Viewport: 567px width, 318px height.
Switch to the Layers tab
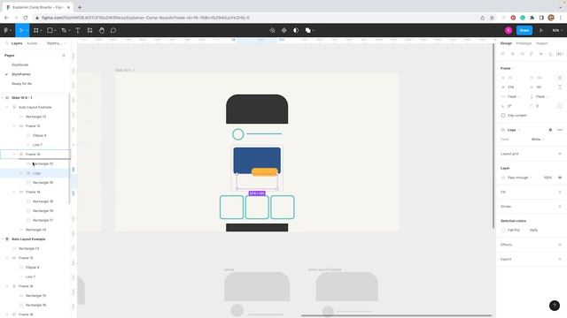17,43
